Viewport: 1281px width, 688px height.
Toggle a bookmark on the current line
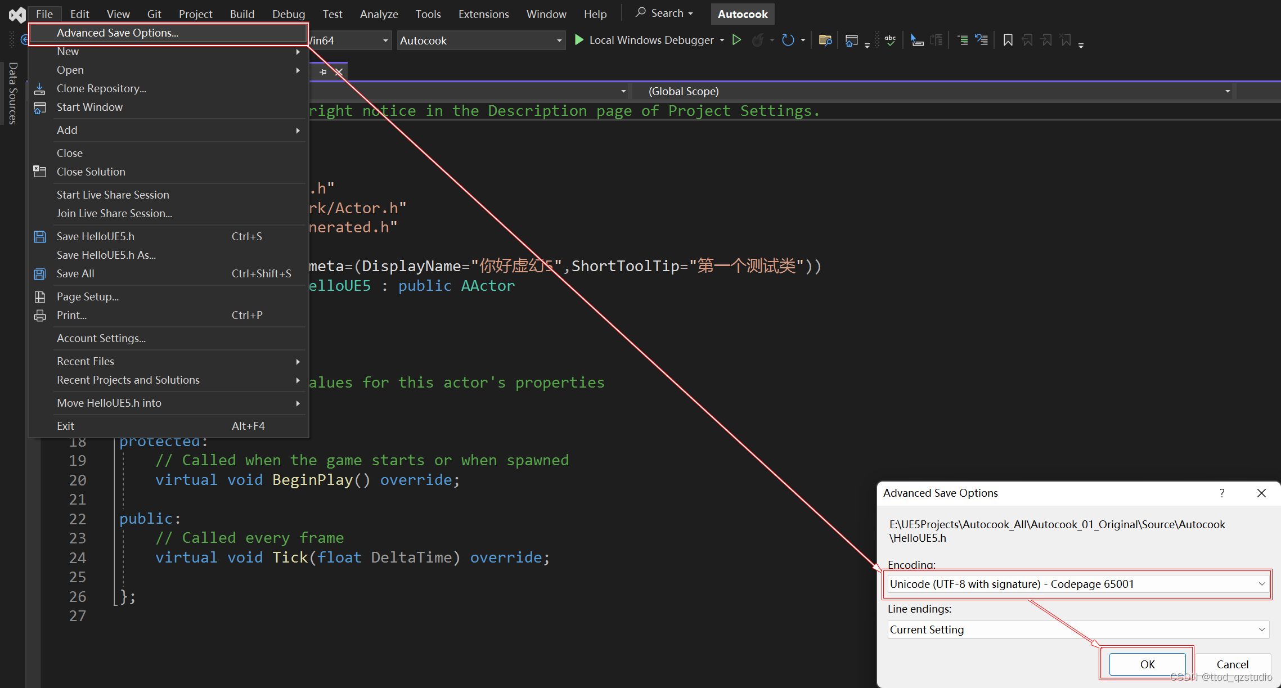tap(1008, 40)
